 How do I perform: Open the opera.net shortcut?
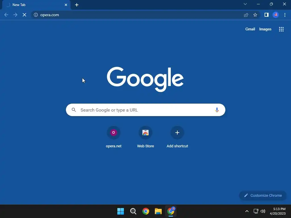pos(114,137)
